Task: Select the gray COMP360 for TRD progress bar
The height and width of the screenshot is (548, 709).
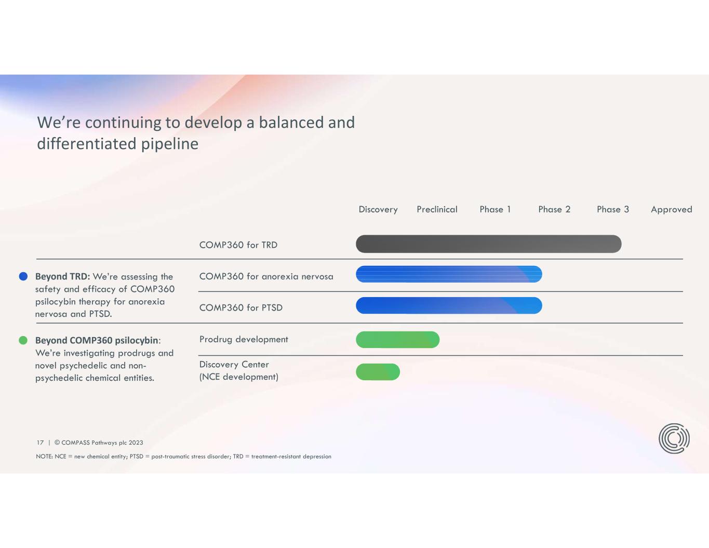Action: [x=488, y=244]
